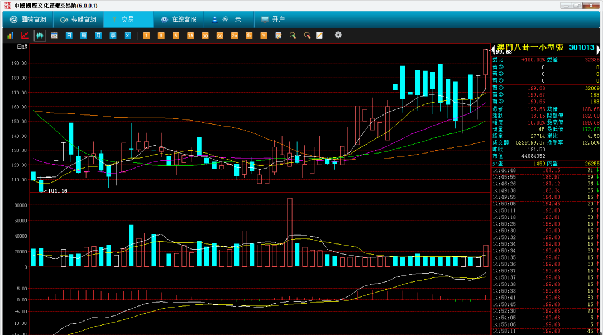Select the 1-minute chart button
Image resolution: width=603 pixels, height=335 pixels.
[x=146, y=35]
